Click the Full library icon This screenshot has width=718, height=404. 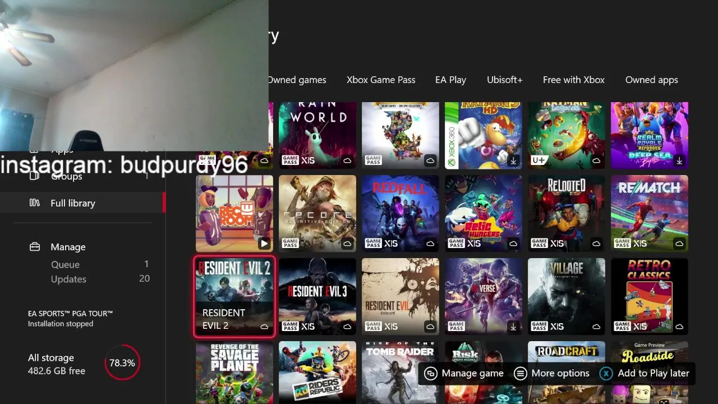click(35, 203)
